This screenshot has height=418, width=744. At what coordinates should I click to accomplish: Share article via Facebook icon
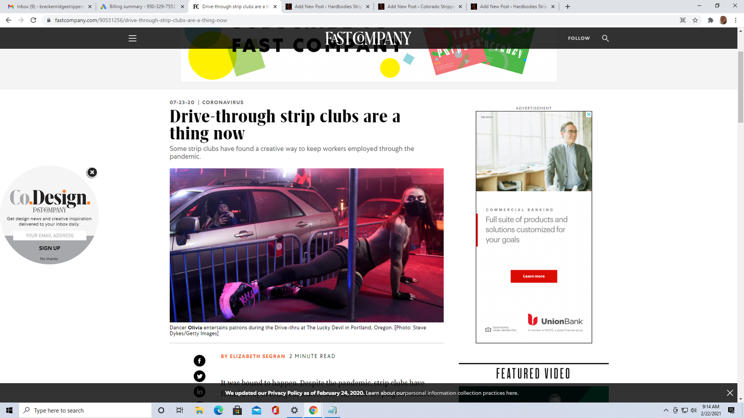[199, 361]
